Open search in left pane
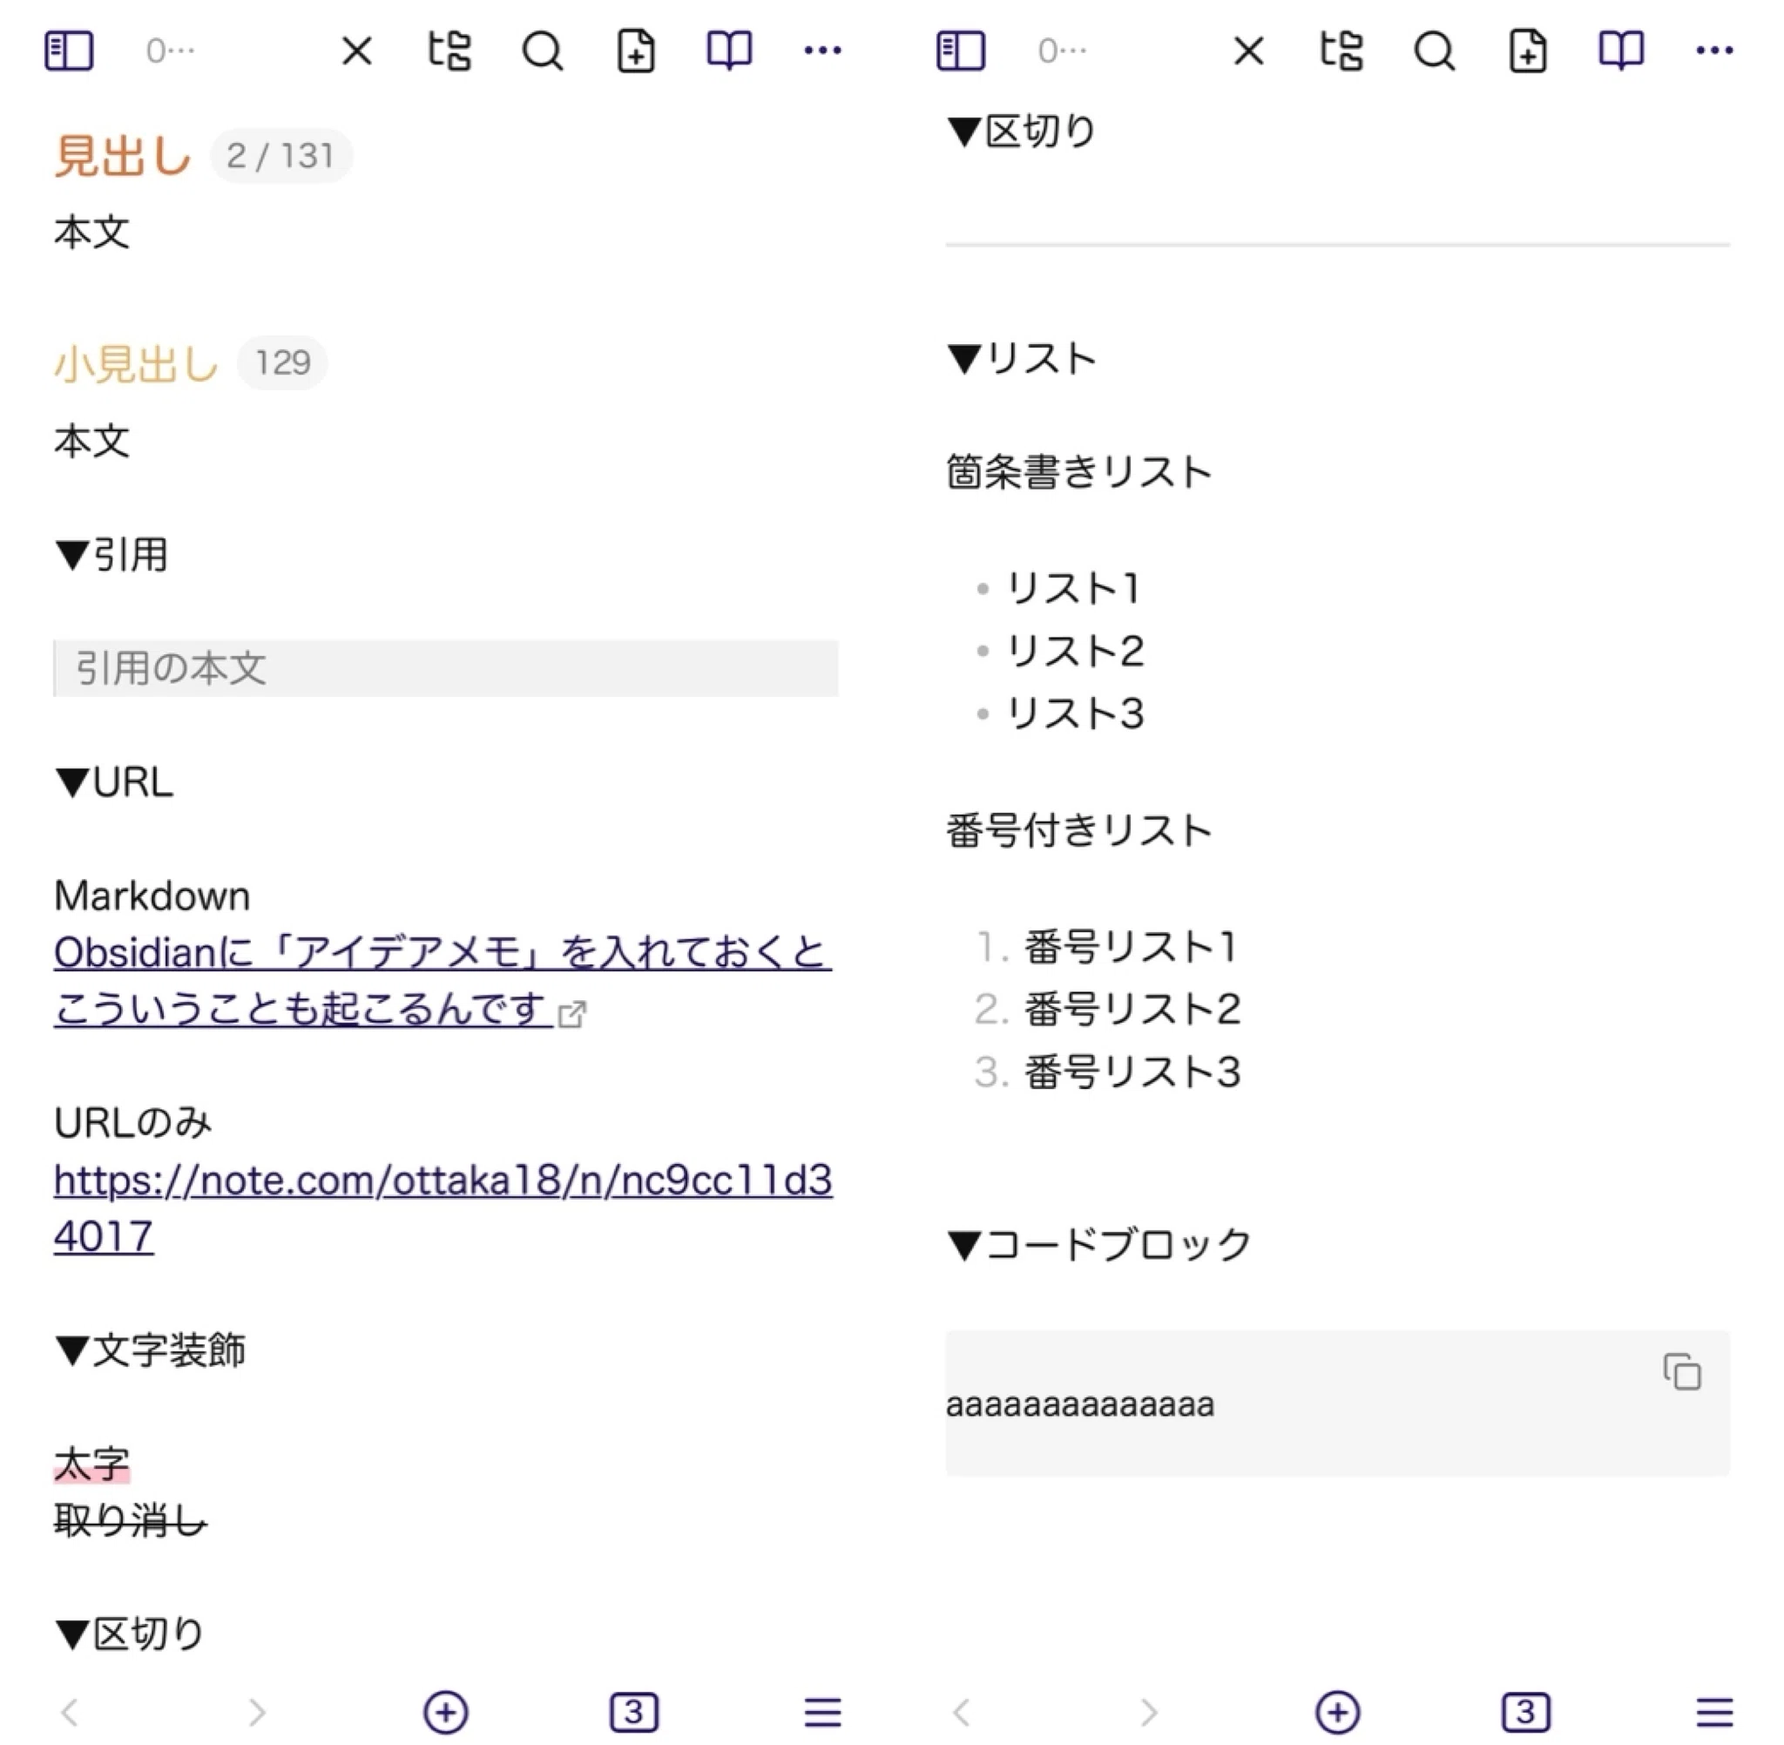Image resolution: width=1784 pixels, height=1745 pixels. point(543,51)
